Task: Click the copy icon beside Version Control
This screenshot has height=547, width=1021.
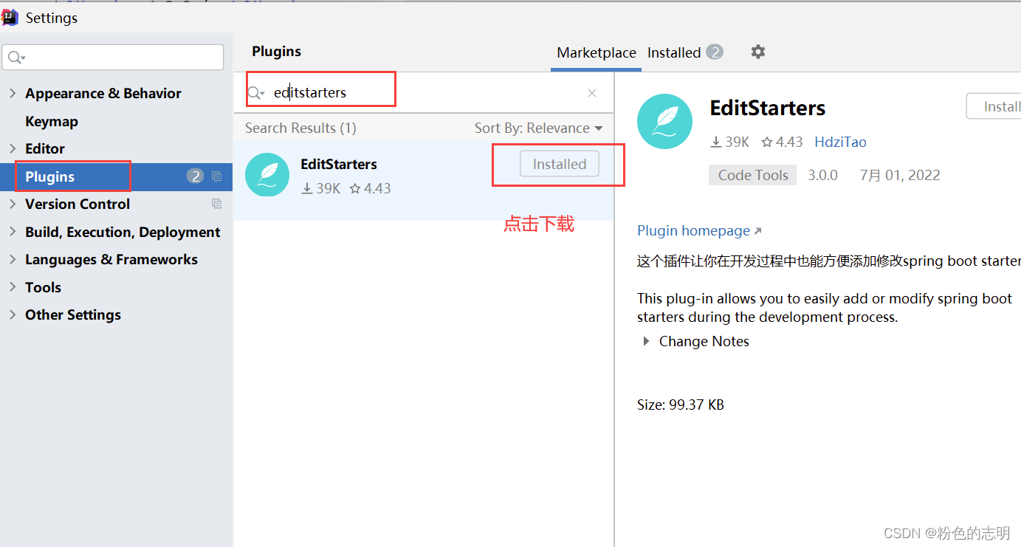Action: tap(216, 204)
